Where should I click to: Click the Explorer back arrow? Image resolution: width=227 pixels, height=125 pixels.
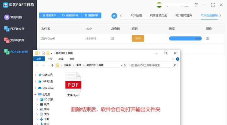tap(37, 65)
